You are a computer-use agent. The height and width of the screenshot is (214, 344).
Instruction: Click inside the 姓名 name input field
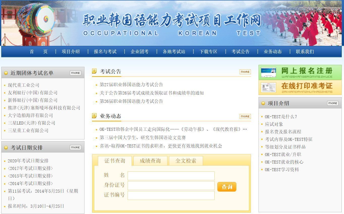(171, 176)
